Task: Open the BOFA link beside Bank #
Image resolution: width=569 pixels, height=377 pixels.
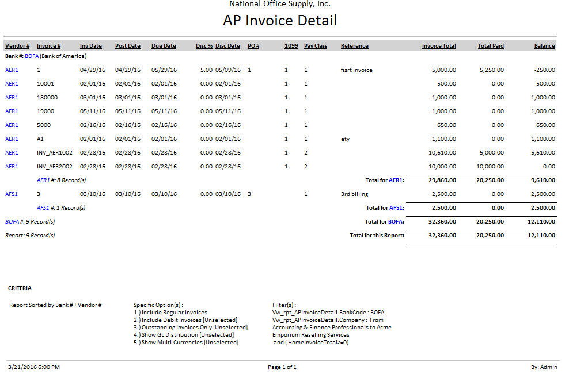Action: [32, 56]
